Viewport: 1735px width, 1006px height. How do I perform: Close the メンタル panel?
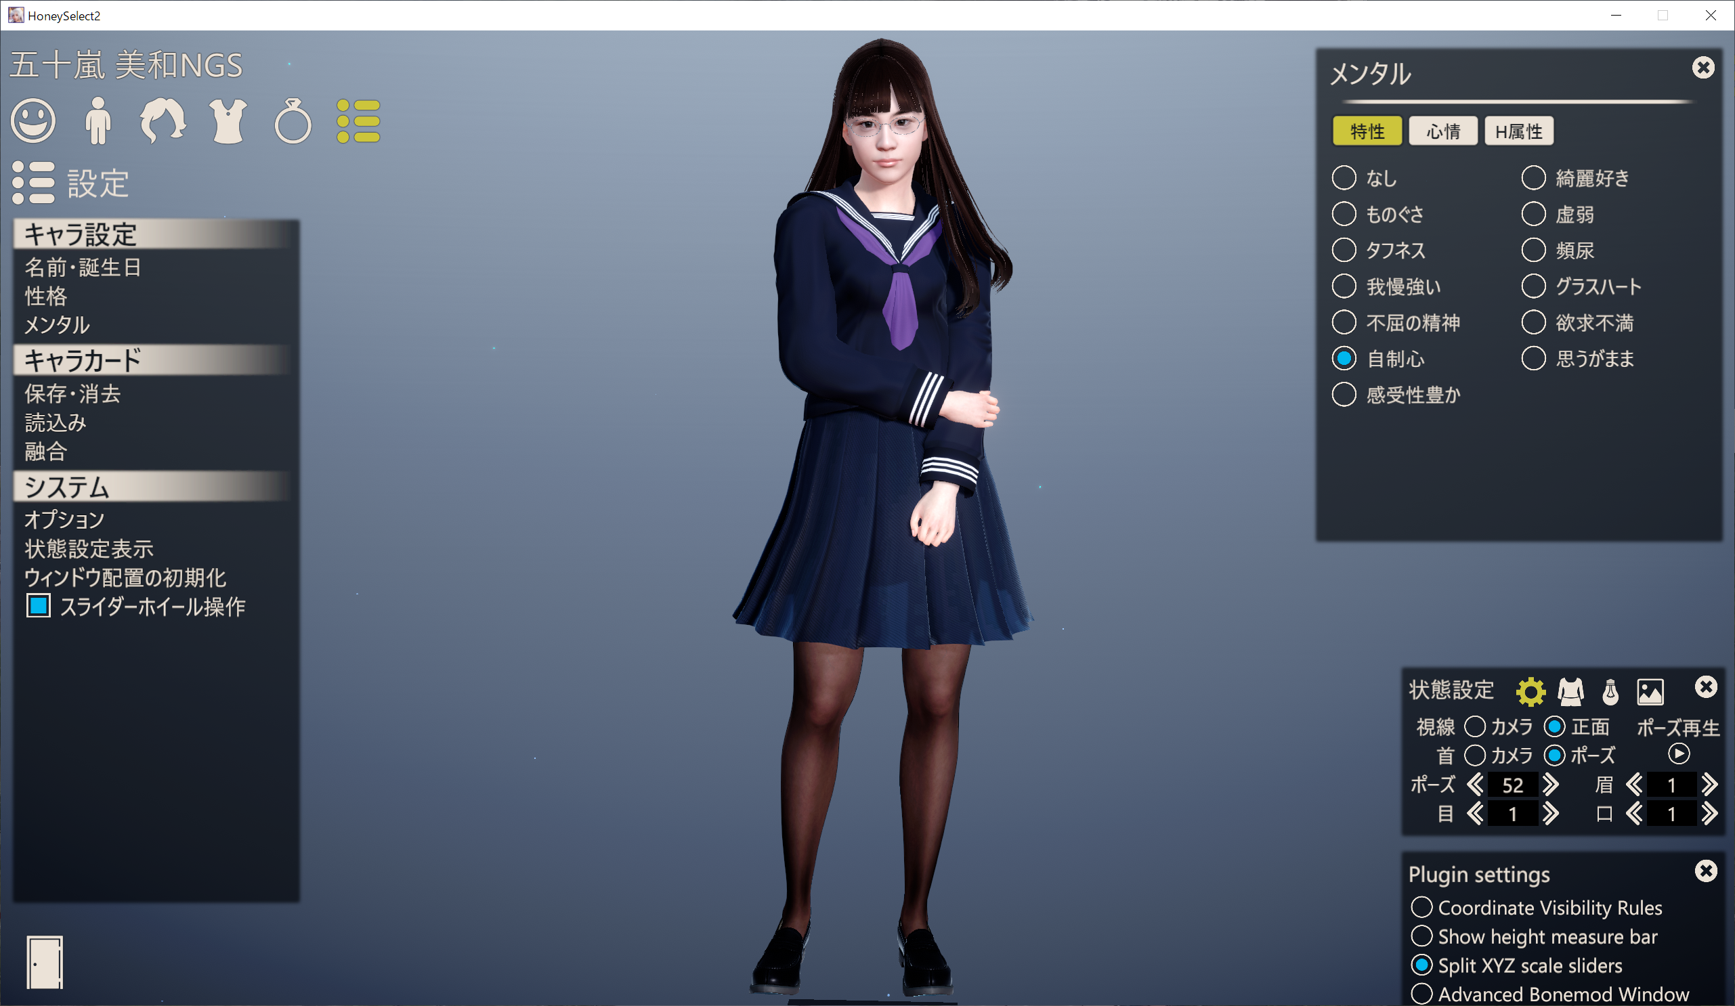(x=1703, y=68)
